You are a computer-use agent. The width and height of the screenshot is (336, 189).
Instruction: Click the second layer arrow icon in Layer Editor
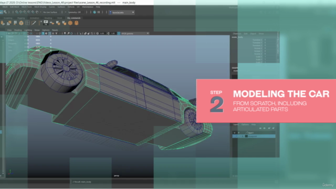[265, 128]
